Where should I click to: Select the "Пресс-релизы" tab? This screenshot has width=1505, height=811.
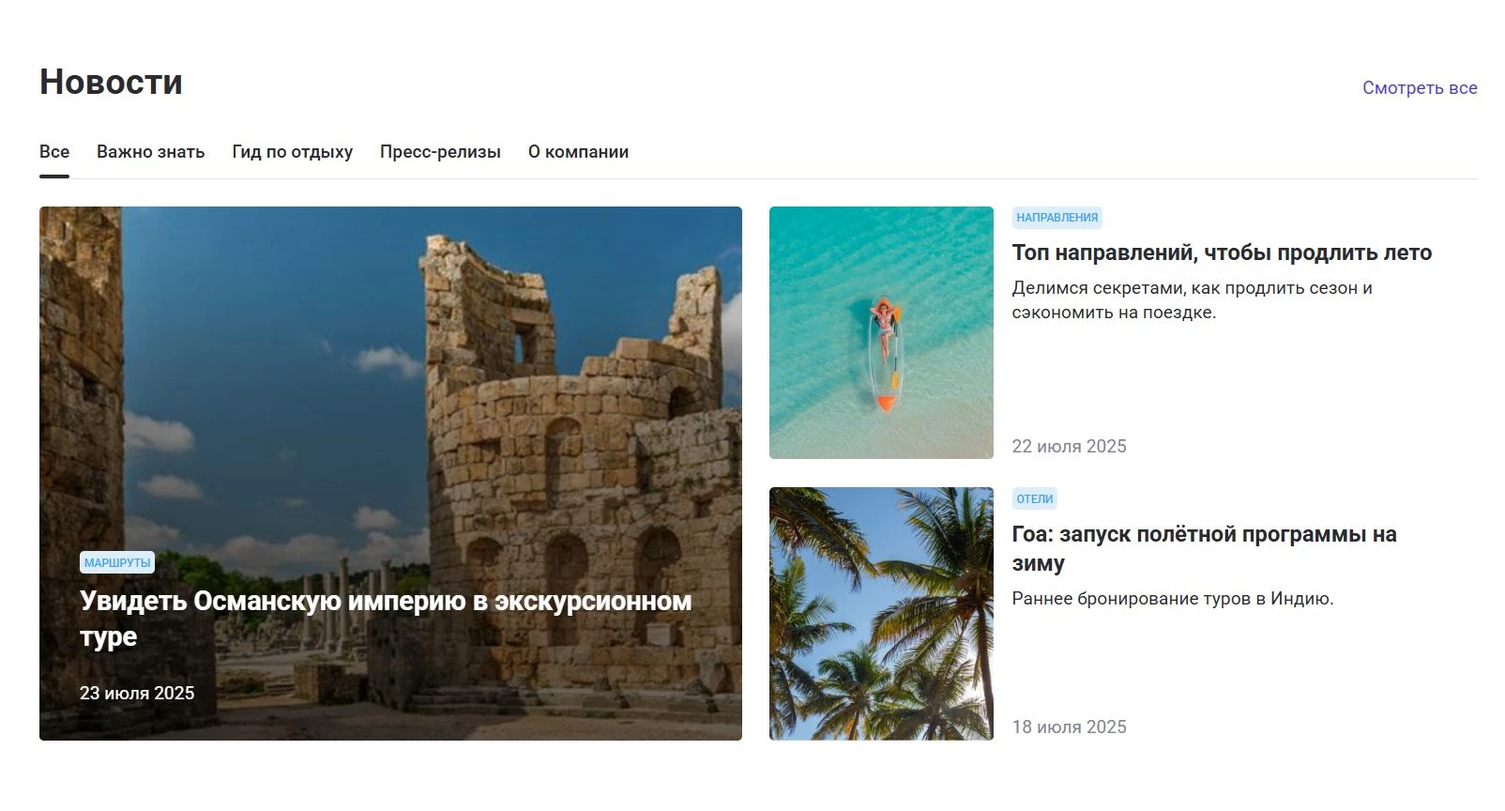pyautogui.click(x=440, y=152)
